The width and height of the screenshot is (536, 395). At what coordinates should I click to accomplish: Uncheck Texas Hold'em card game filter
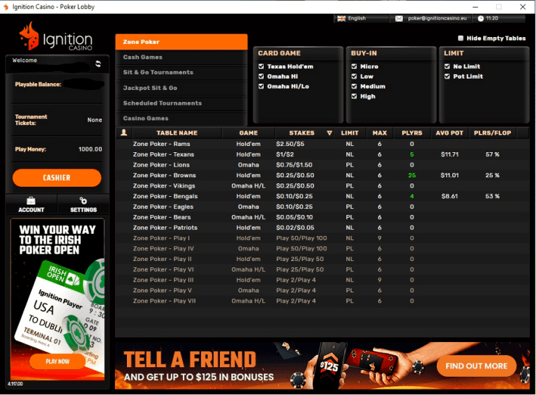pyautogui.click(x=261, y=66)
